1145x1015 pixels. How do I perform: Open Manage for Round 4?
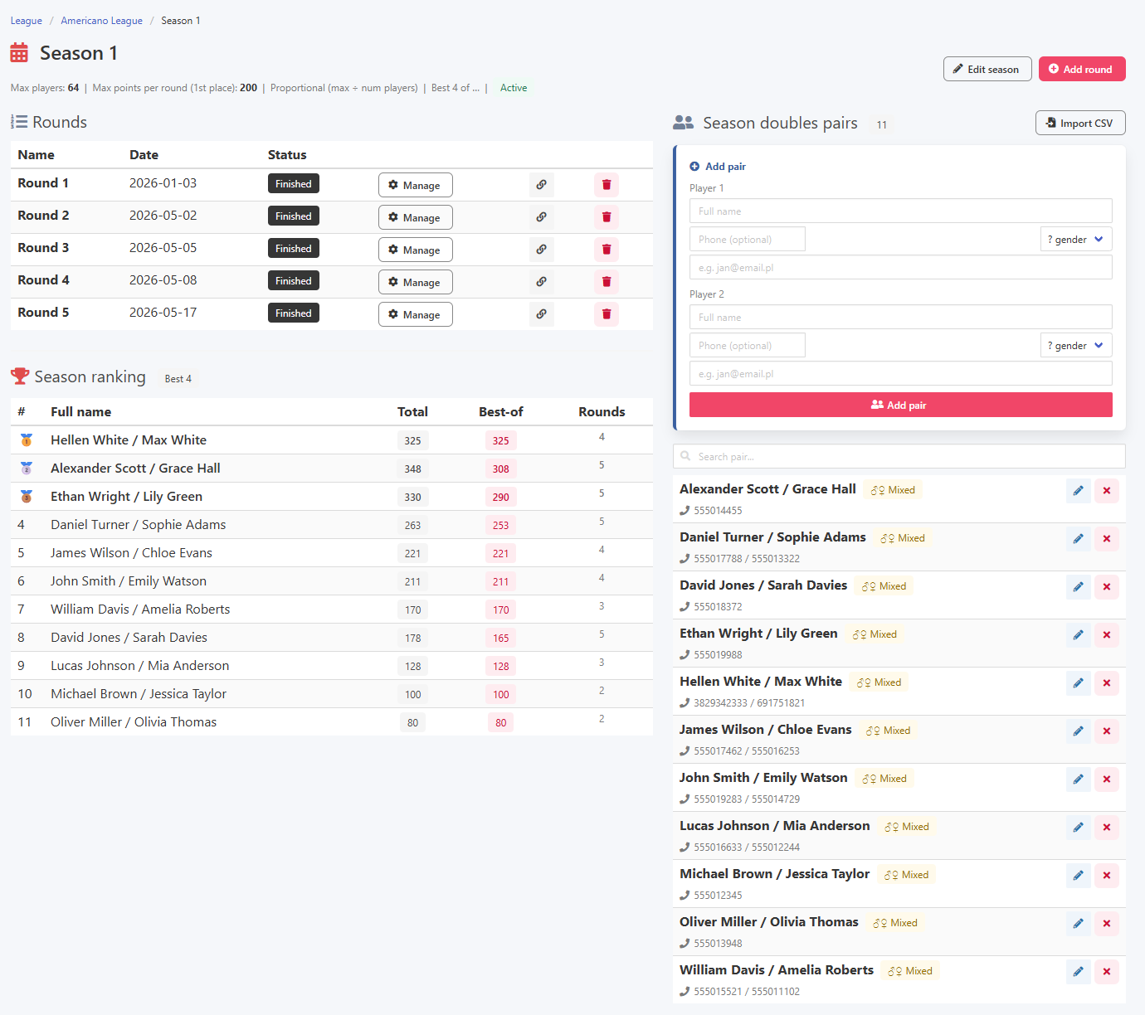(416, 282)
